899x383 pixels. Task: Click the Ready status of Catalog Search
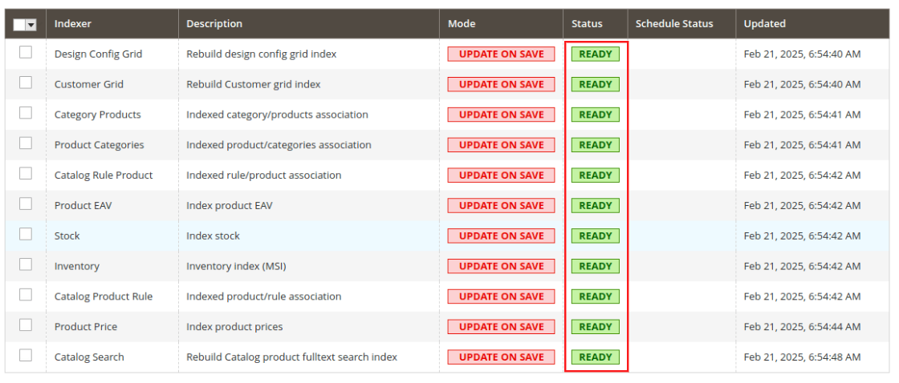(x=595, y=357)
